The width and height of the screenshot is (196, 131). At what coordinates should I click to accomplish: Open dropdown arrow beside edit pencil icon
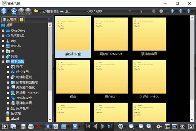point(69,127)
